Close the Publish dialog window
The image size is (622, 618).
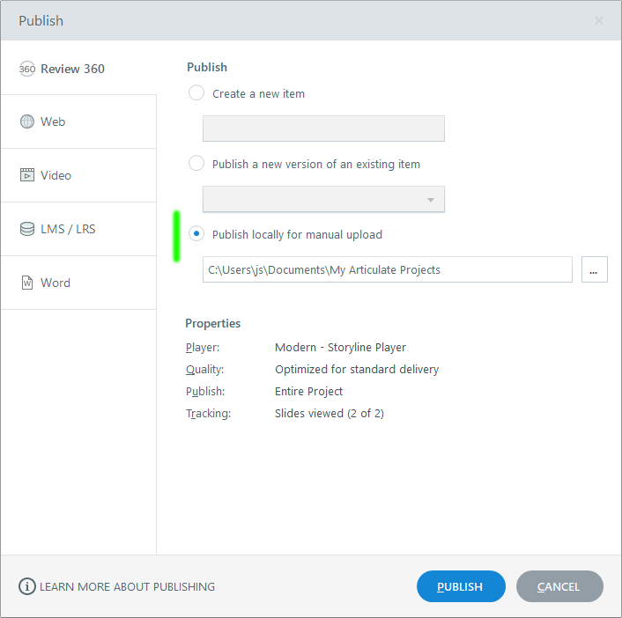599,20
